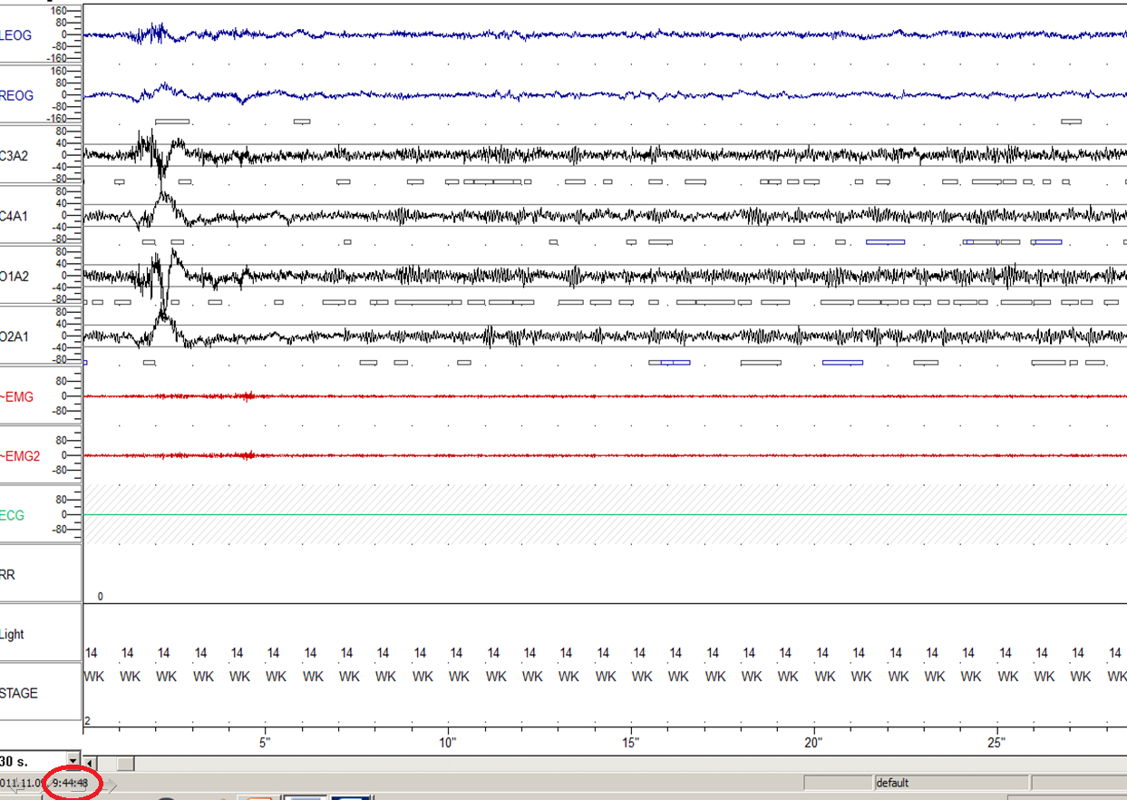
Task: Click the 25" time axis mark
Action: tap(996, 743)
